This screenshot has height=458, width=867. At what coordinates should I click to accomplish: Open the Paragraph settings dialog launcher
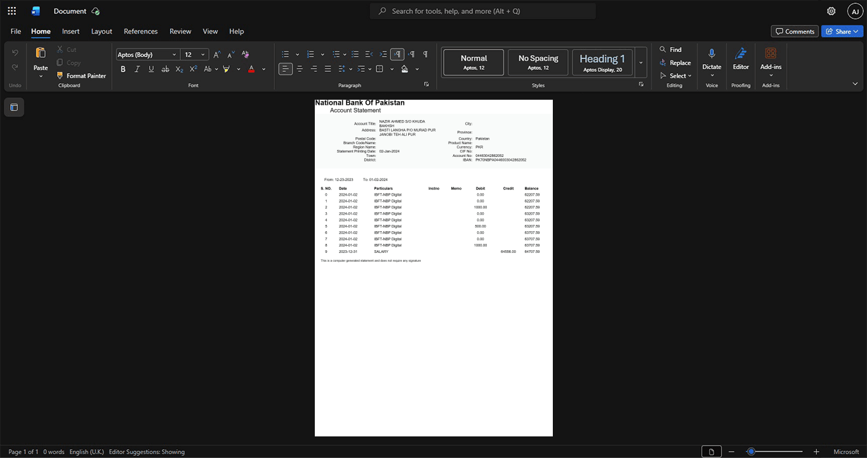point(427,84)
